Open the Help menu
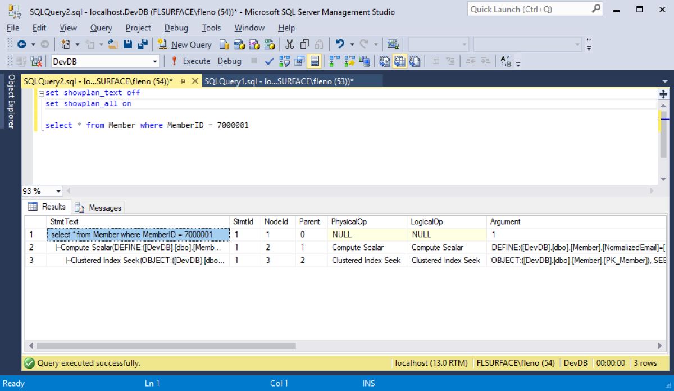Viewport: 674px width, 391px height. click(x=286, y=28)
